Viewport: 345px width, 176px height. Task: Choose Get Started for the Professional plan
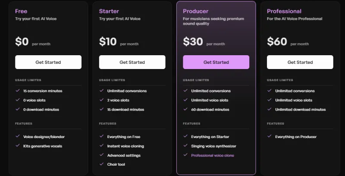pyautogui.click(x=300, y=62)
